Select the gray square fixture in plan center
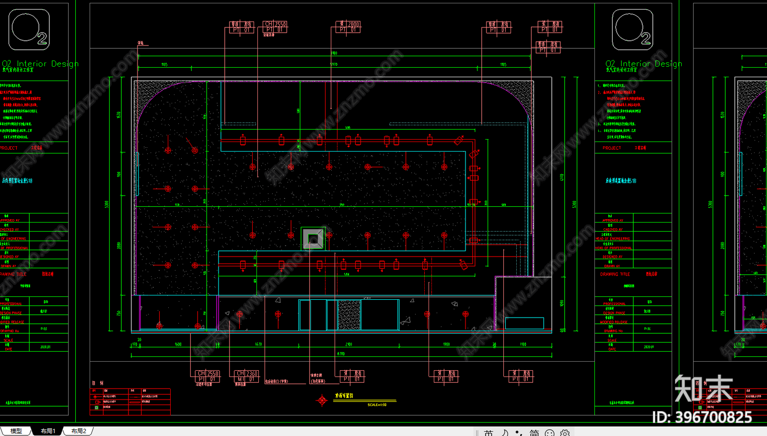Screen dimensions: 767x436 (313, 238)
